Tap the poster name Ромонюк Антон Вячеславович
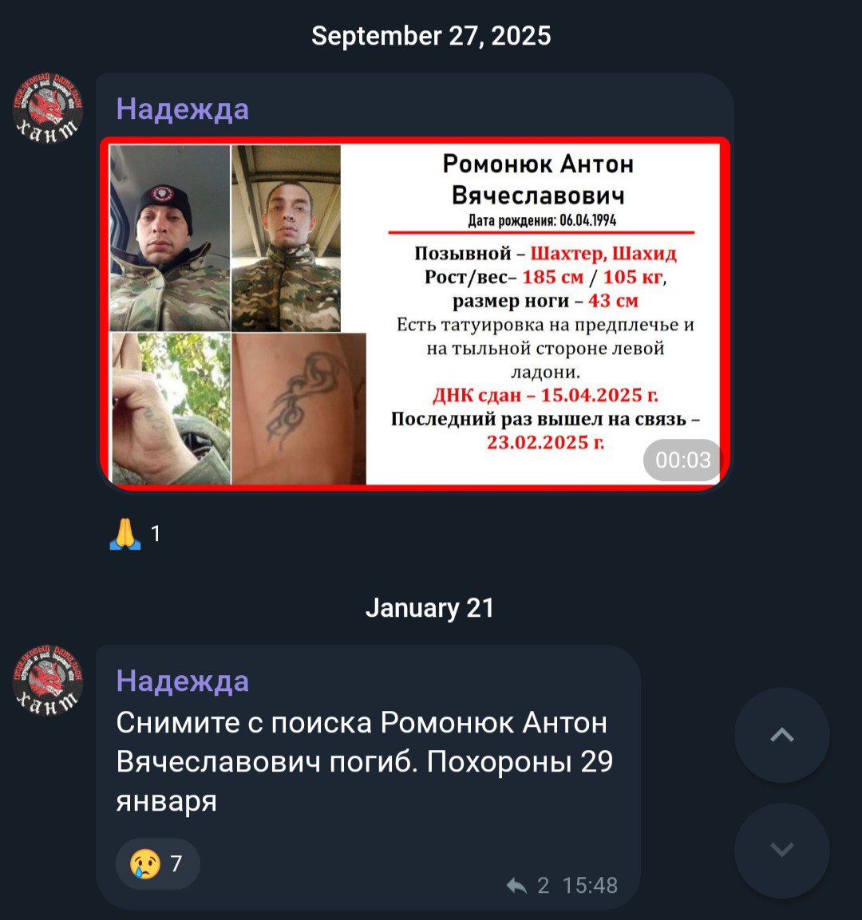862x920 pixels. [538, 180]
